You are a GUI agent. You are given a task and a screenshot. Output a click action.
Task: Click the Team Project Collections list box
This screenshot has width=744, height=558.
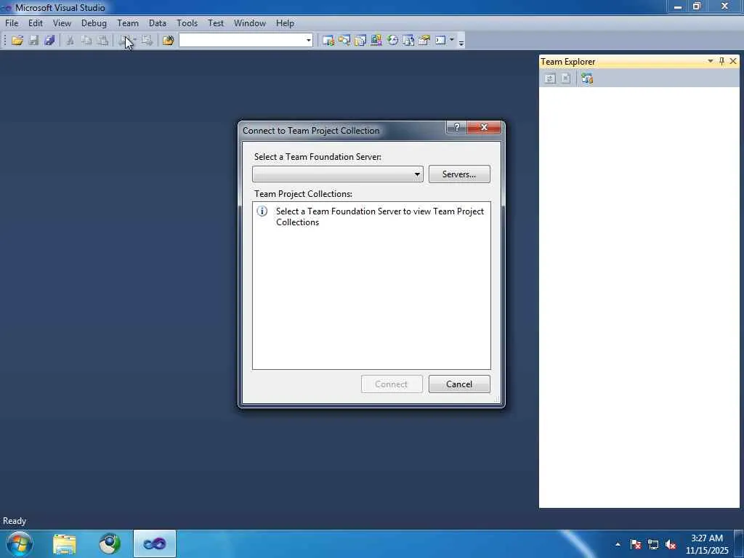coord(371,286)
